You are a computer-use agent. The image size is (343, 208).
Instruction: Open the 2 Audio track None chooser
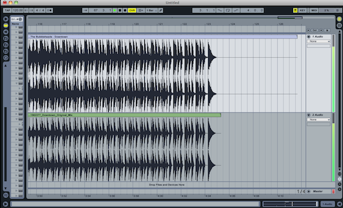coord(318,120)
